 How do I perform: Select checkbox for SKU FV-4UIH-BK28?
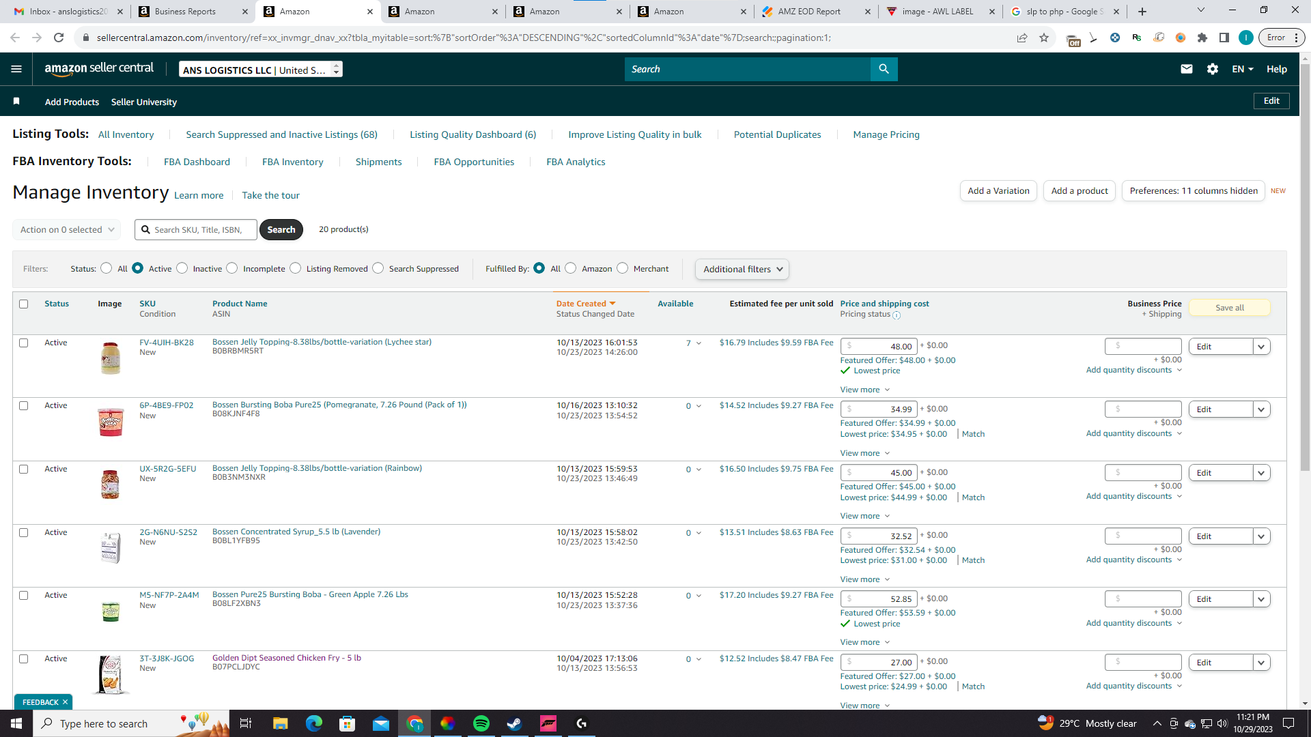pyautogui.click(x=24, y=343)
